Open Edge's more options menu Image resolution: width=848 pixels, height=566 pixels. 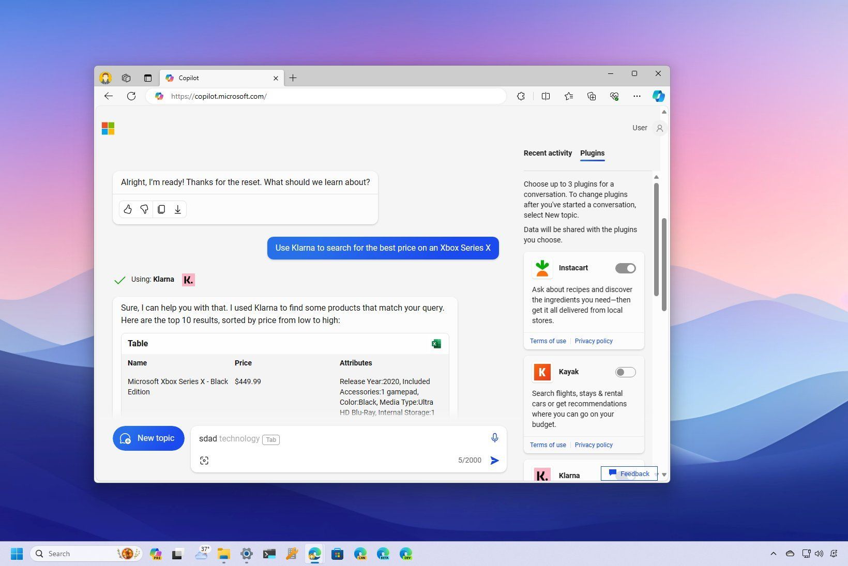(x=637, y=96)
